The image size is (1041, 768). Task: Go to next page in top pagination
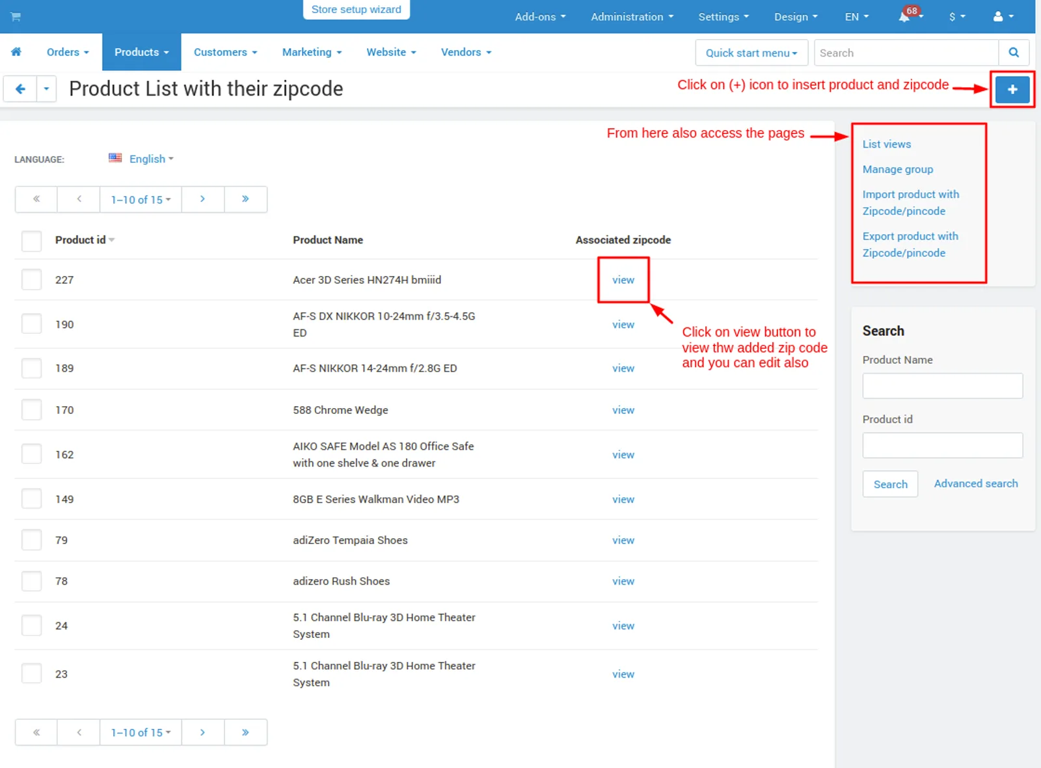coord(203,199)
